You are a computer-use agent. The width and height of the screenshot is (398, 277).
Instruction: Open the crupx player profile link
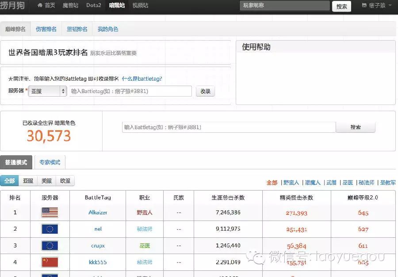pos(98,246)
